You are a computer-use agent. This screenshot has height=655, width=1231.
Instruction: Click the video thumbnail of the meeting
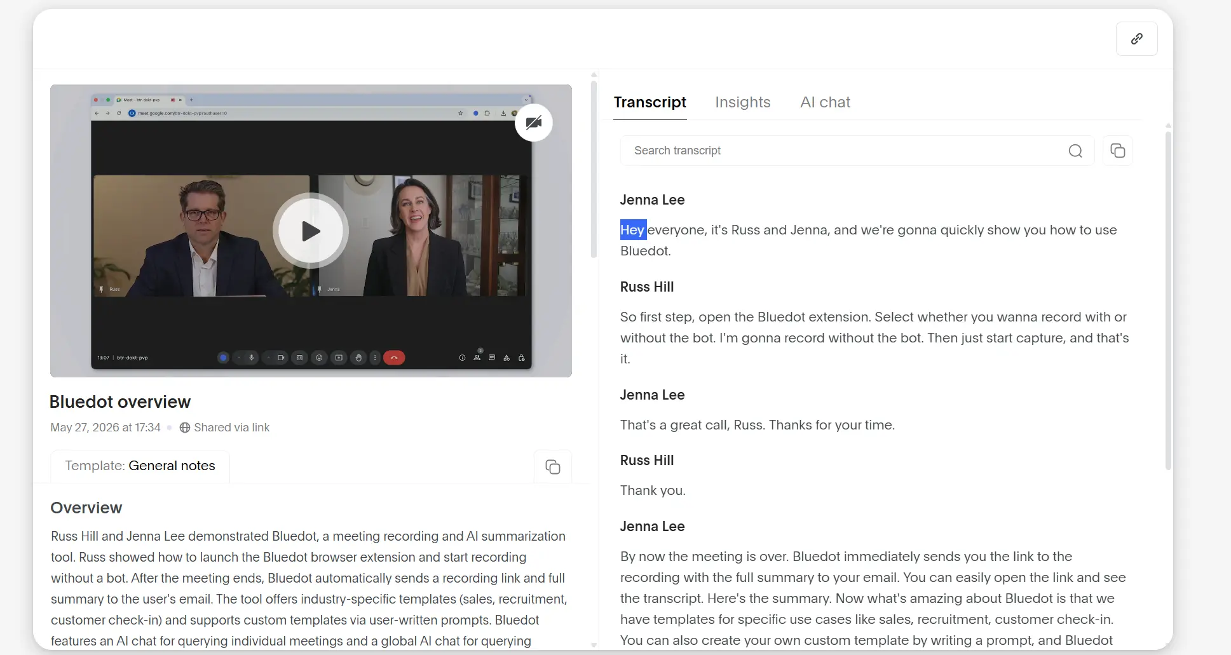click(x=311, y=231)
